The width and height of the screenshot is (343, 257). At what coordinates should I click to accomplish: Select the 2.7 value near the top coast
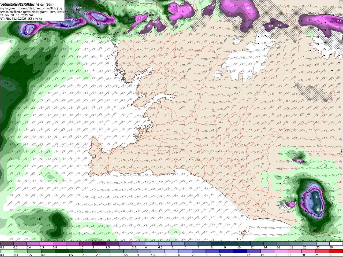tap(130, 20)
